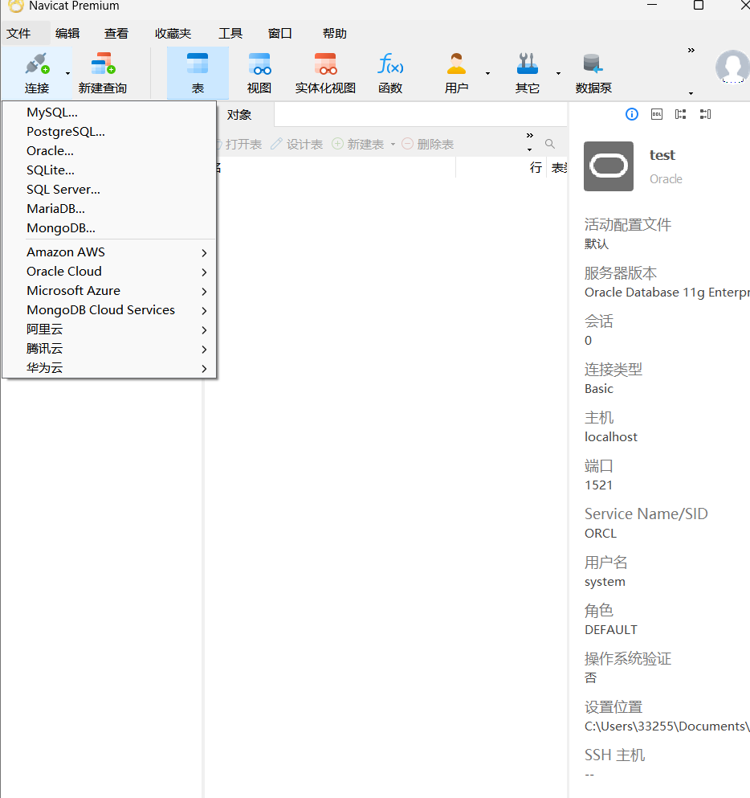Expand the Oracle Cloud submenu
The width and height of the screenshot is (750, 798).
pyautogui.click(x=109, y=272)
